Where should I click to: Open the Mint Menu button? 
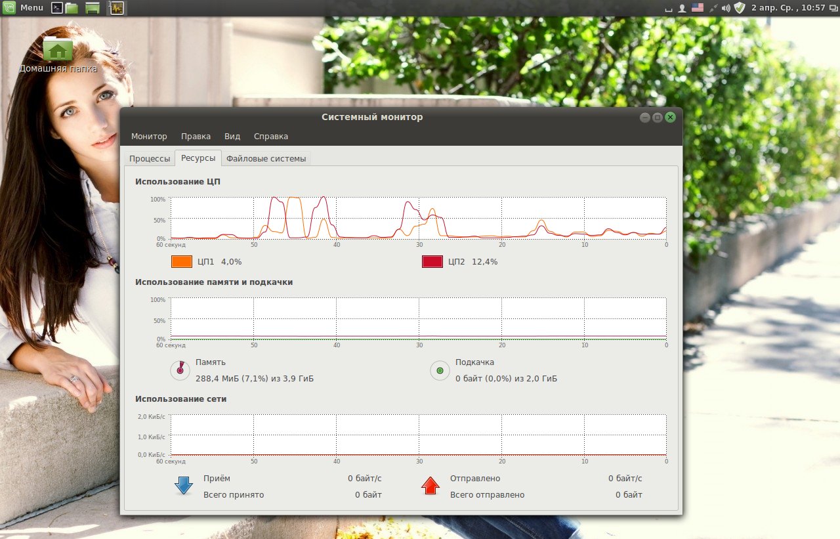pyautogui.click(x=24, y=8)
